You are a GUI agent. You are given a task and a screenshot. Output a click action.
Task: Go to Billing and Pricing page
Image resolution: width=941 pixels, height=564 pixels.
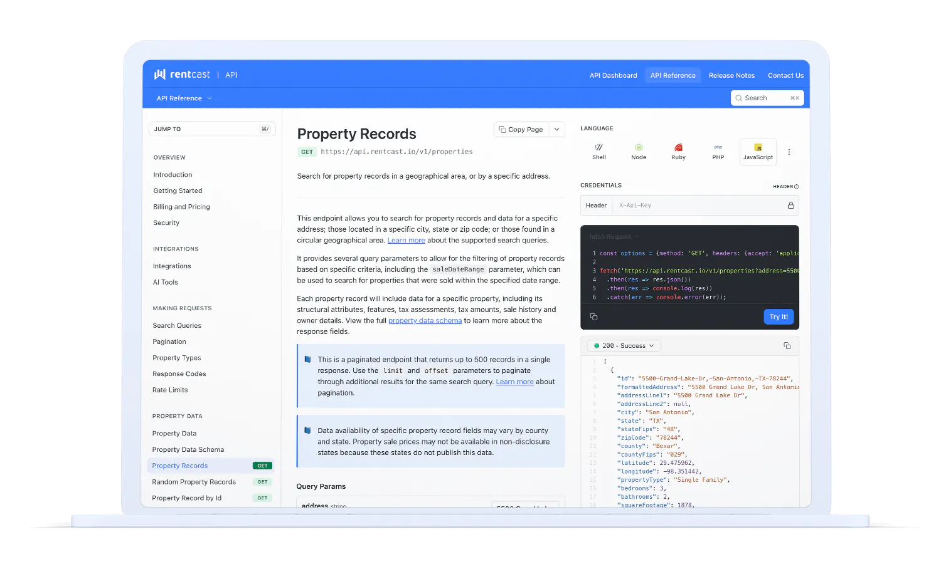(x=181, y=207)
